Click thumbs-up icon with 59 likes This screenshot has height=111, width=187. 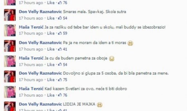[x=60, y=33]
